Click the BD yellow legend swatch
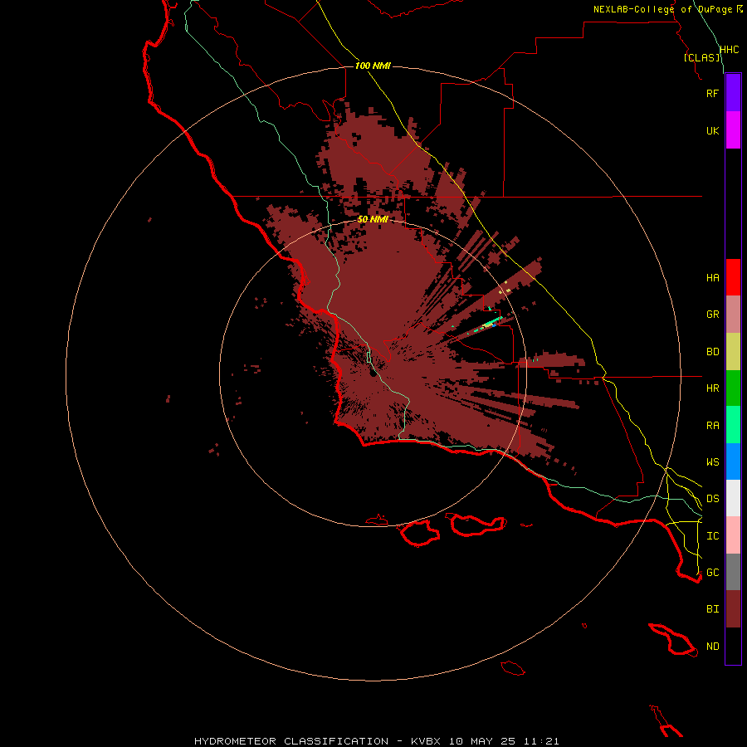 click(733, 352)
